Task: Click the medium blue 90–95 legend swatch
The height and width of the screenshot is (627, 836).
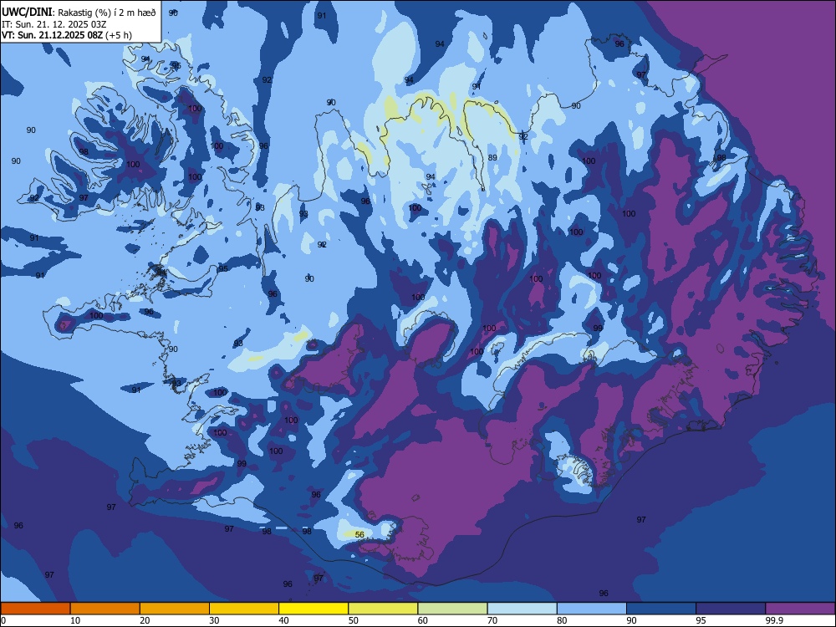Action: click(661, 609)
